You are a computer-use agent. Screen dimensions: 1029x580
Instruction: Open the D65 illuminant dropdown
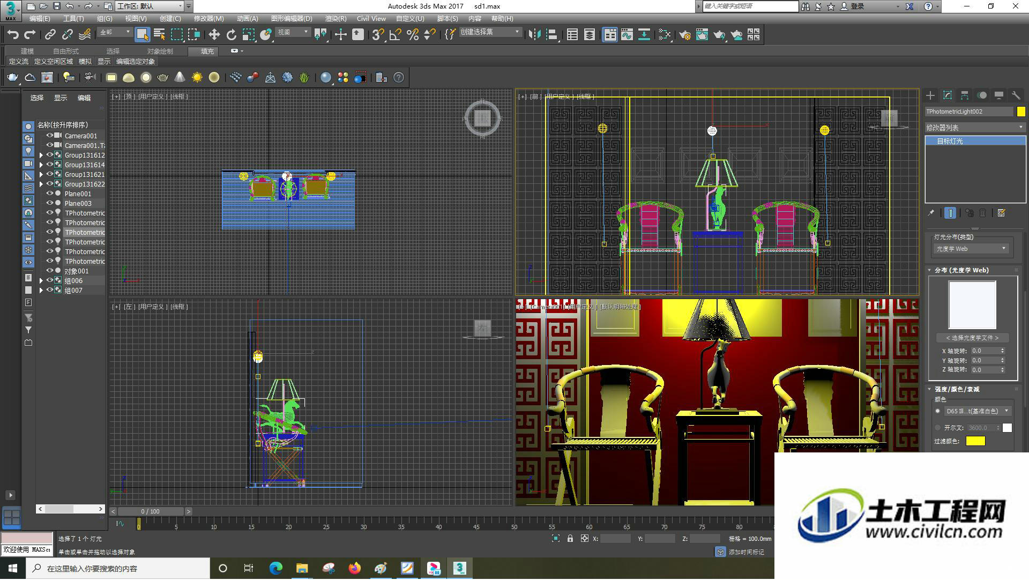coord(978,411)
